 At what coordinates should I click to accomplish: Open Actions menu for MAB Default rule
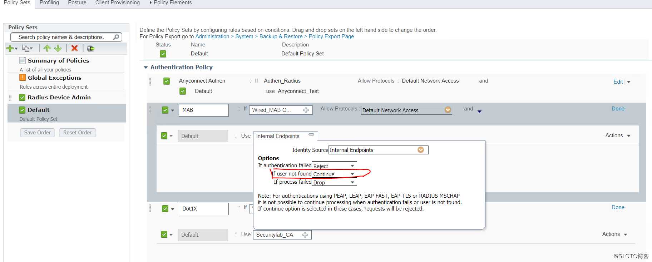click(618, 135)
